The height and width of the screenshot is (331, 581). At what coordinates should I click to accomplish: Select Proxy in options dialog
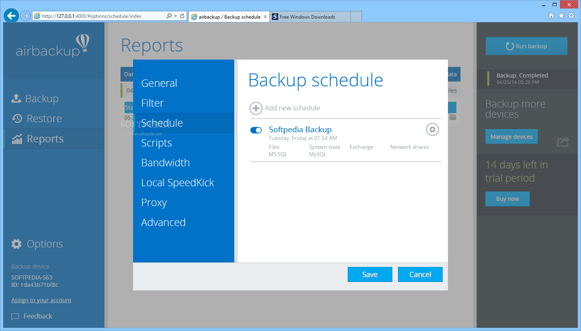[183, 202]
